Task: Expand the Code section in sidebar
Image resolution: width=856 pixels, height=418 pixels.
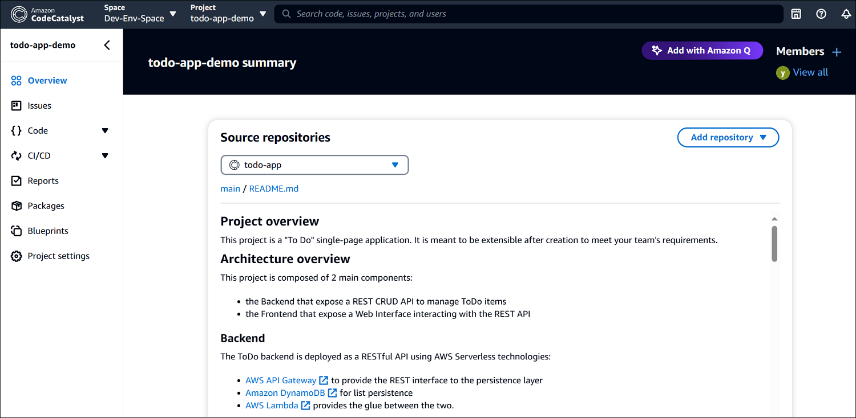Action: tap(105, 131)
